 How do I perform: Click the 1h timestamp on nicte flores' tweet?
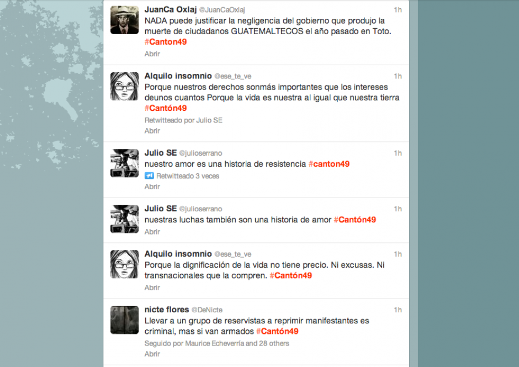click(398, 310)
